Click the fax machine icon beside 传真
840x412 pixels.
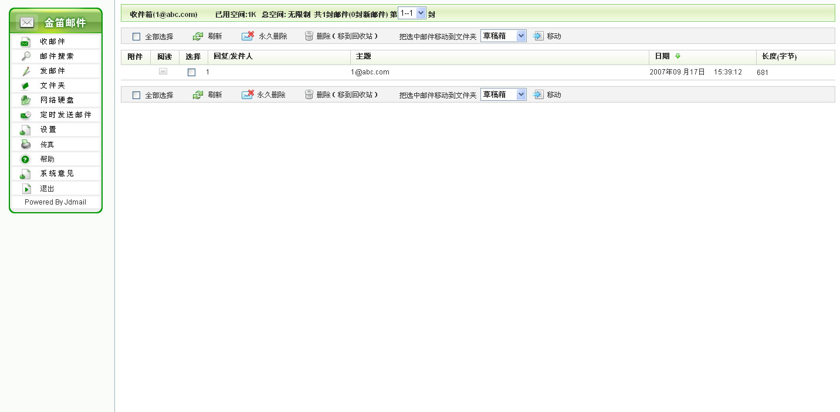pos(26,145)
